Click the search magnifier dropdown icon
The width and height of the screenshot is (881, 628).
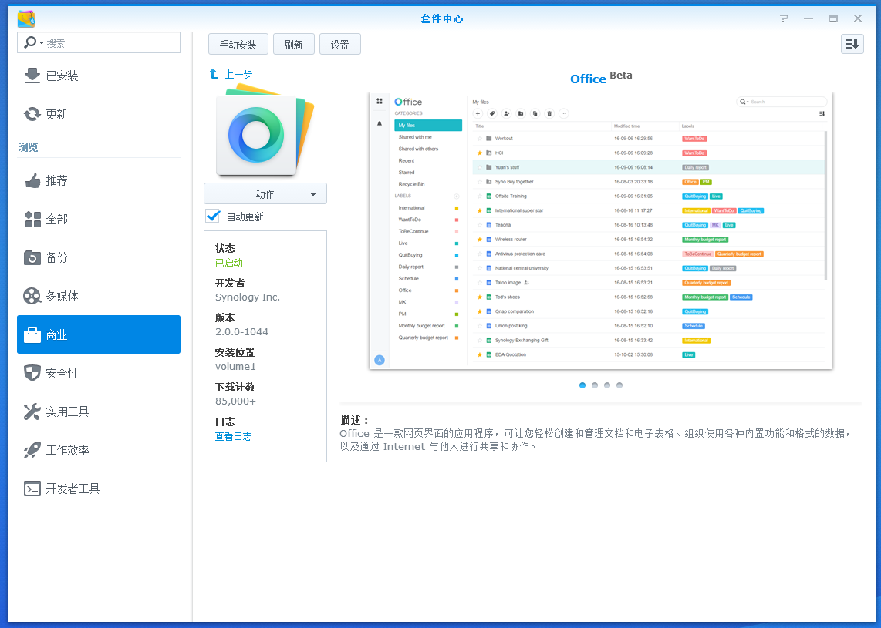tap(33, 42)
